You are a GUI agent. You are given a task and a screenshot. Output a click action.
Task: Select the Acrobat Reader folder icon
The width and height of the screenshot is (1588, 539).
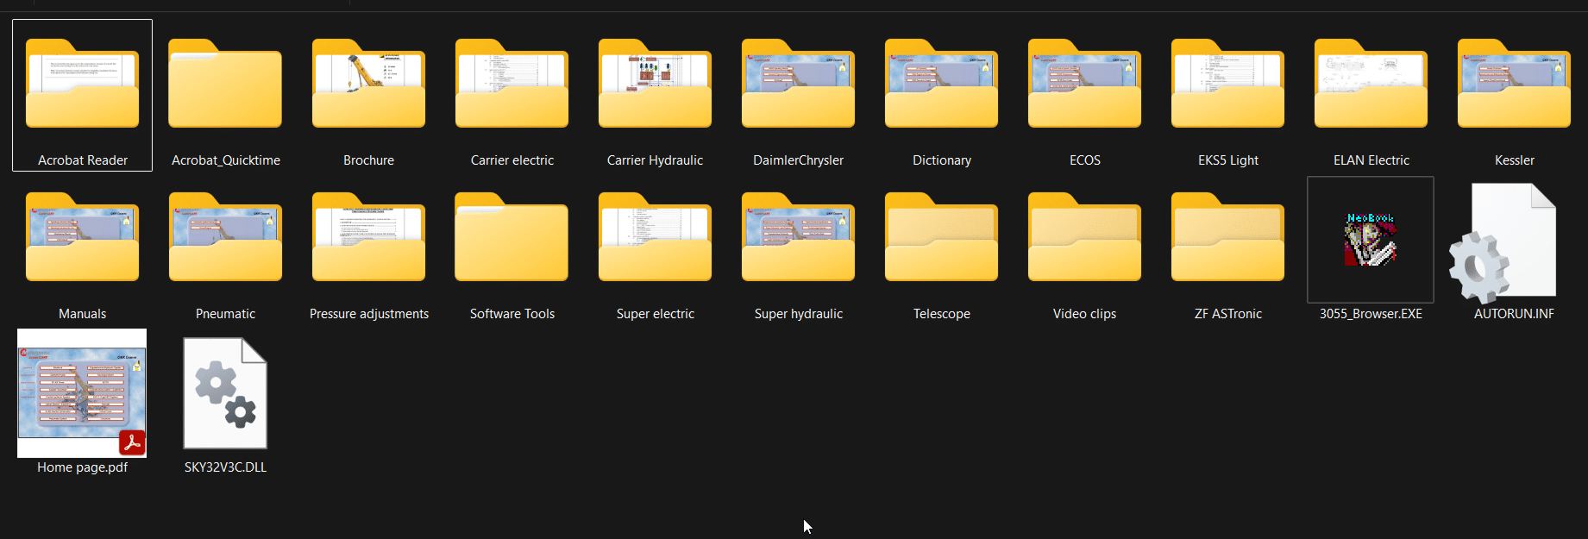(83, 84)
